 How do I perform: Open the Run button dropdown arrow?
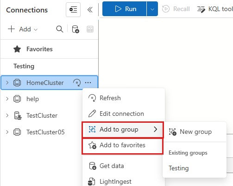point(152,9)
